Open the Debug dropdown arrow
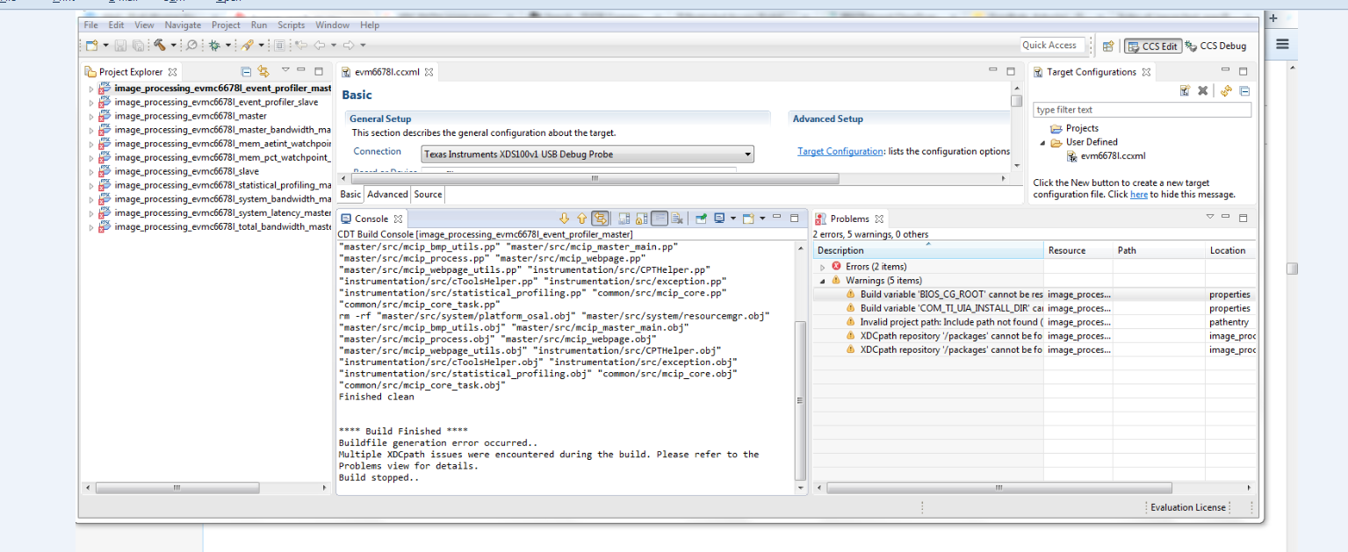 point(228,46)
